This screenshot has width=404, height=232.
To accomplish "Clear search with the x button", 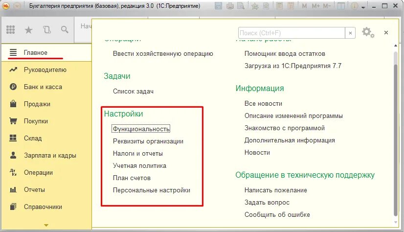I will tap(350, 33).
